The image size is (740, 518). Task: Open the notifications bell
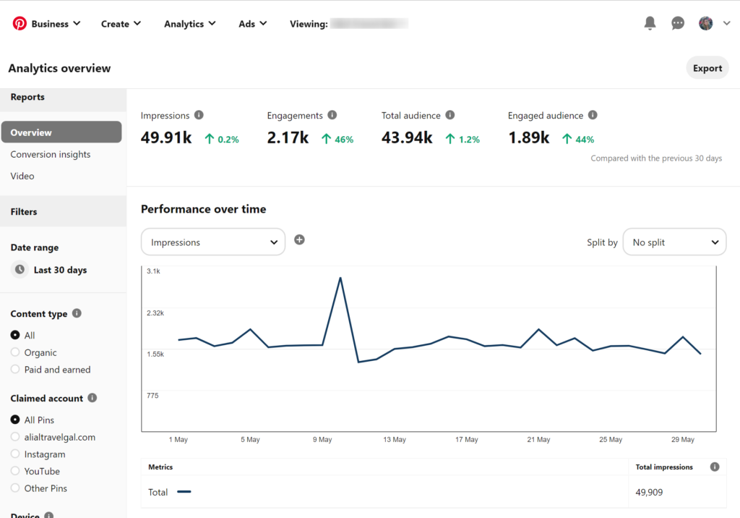coord(650,24)
